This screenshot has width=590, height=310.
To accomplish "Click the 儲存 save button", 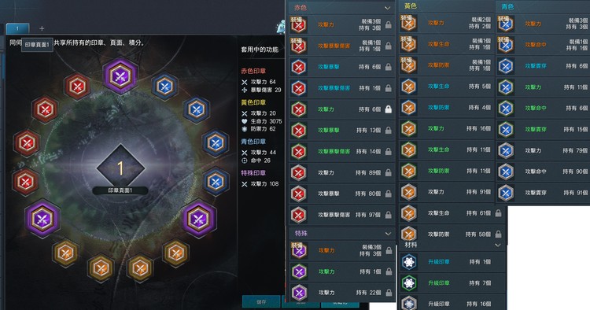I will pyautogui.click(x=261, y=302).
